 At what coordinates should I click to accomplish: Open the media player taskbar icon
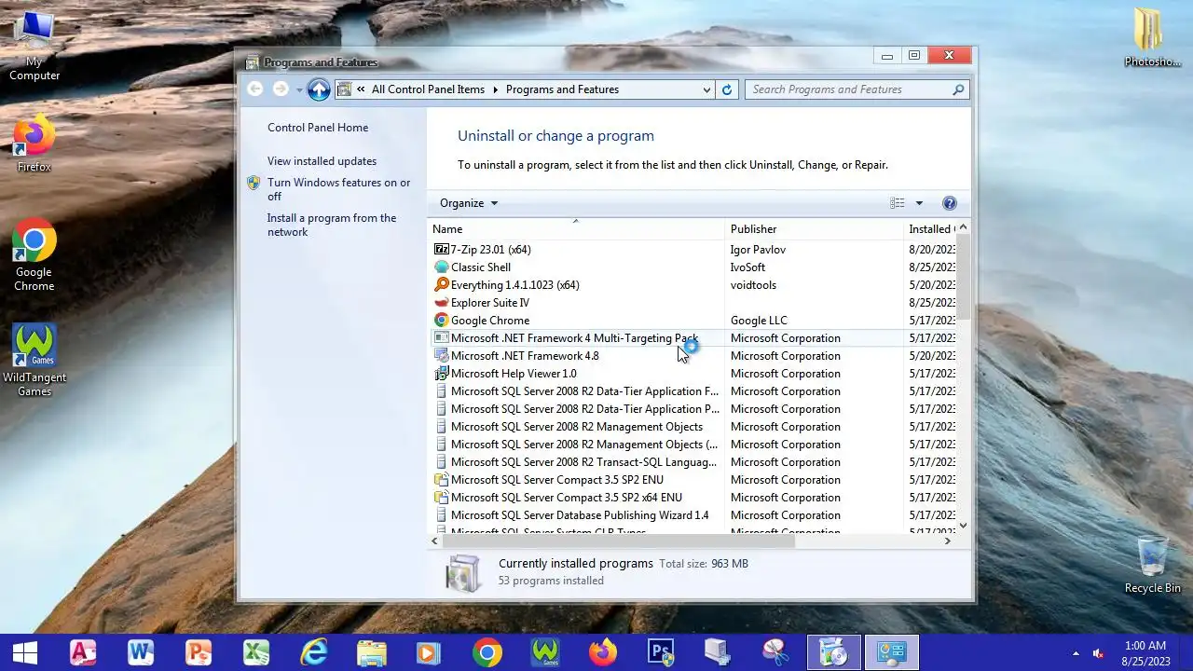point(430,652)
